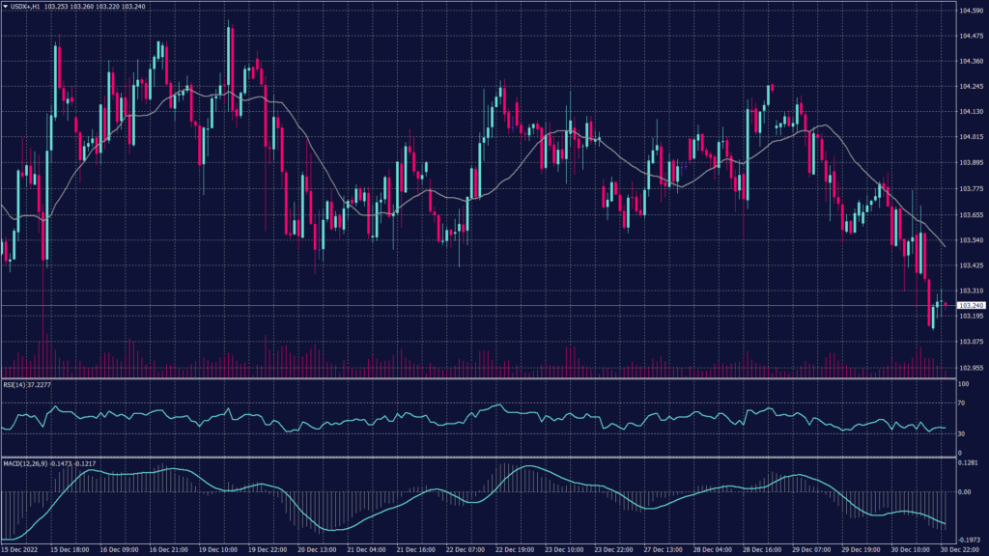Click the end of the moving average line
This screenshot has height=556, width=989.
(945, 247)
